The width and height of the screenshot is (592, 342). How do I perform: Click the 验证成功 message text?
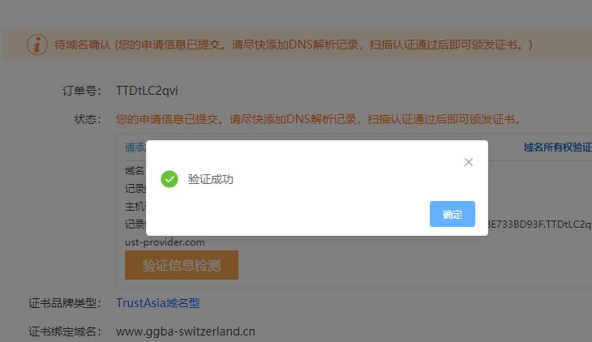pyautogui.click(x=211, y=179)
